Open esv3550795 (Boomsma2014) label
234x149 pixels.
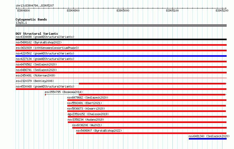click(x=64, y=92)
